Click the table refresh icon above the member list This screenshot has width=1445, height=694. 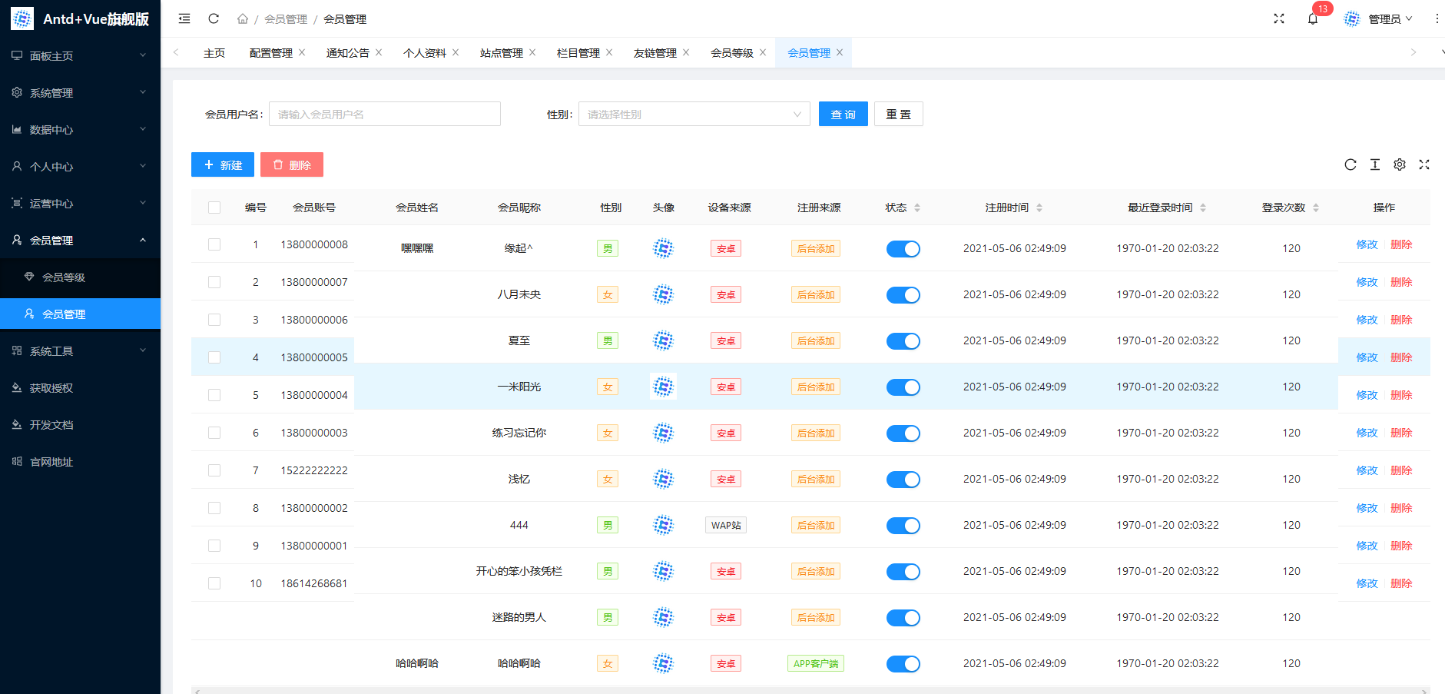point(1351,164)
